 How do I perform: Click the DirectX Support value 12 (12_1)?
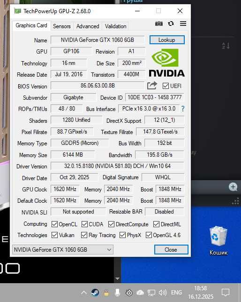coord(165,120)
